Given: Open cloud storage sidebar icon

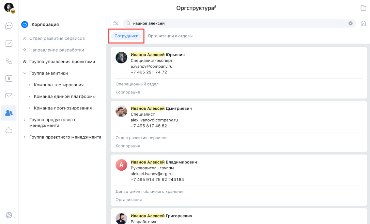Looking at the screenshot, I should coord(9,131).
